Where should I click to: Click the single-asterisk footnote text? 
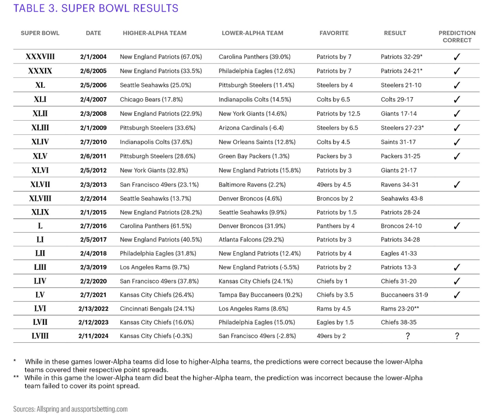tap(224, 366)
